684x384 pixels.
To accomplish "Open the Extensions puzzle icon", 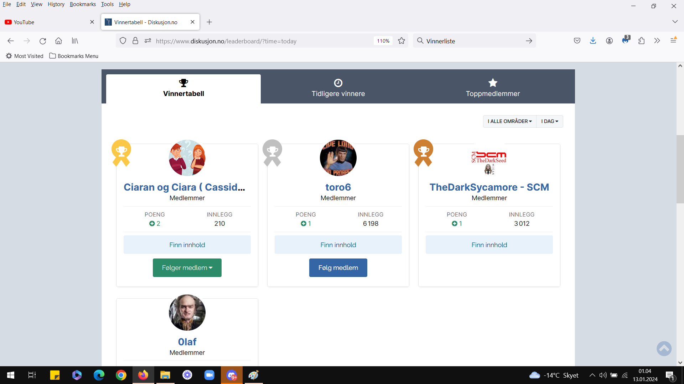I will (641, 41).
